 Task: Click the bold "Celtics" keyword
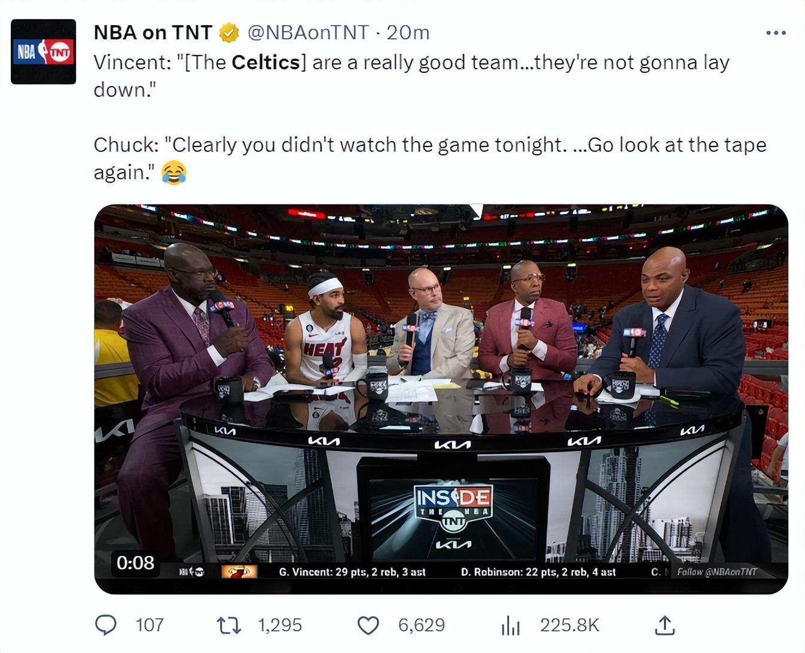tap(266, 62)
